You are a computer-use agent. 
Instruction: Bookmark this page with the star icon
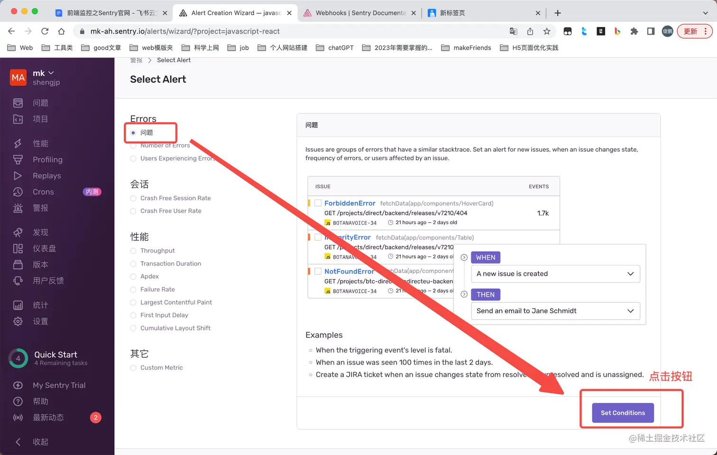(547, 31)
